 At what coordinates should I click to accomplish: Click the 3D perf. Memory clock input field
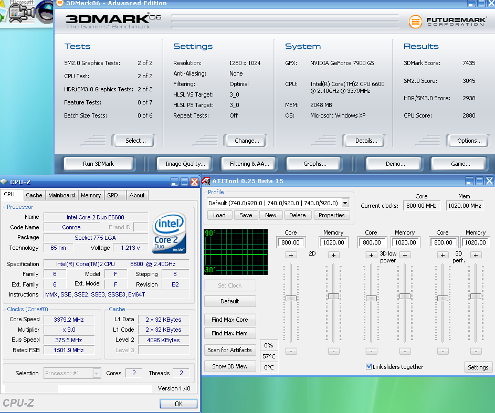pyautogui.click(x=476, y=242)
